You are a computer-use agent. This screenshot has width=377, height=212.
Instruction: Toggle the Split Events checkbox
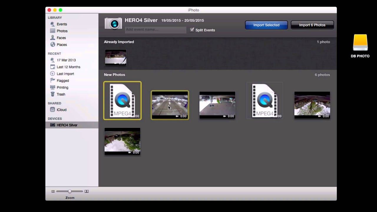click(192, 30)
